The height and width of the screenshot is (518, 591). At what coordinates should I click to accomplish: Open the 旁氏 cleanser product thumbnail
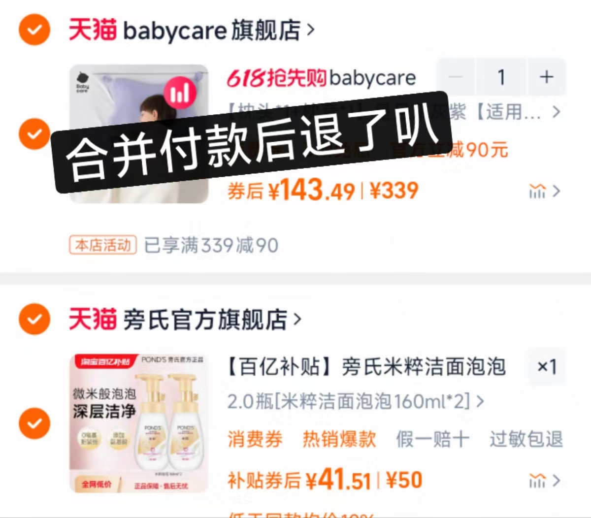point(139,423)
